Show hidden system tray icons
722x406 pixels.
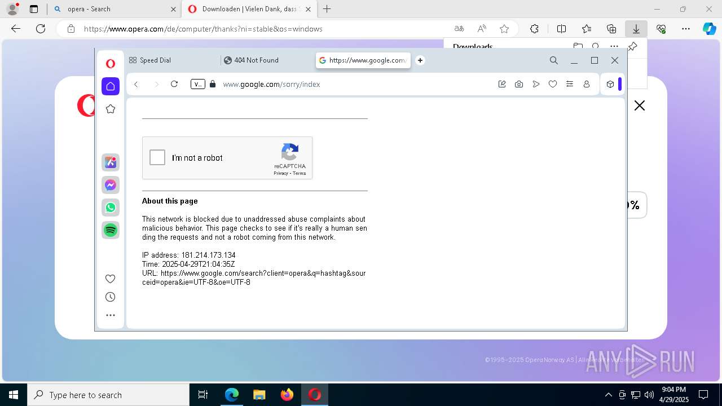(608, 395)
